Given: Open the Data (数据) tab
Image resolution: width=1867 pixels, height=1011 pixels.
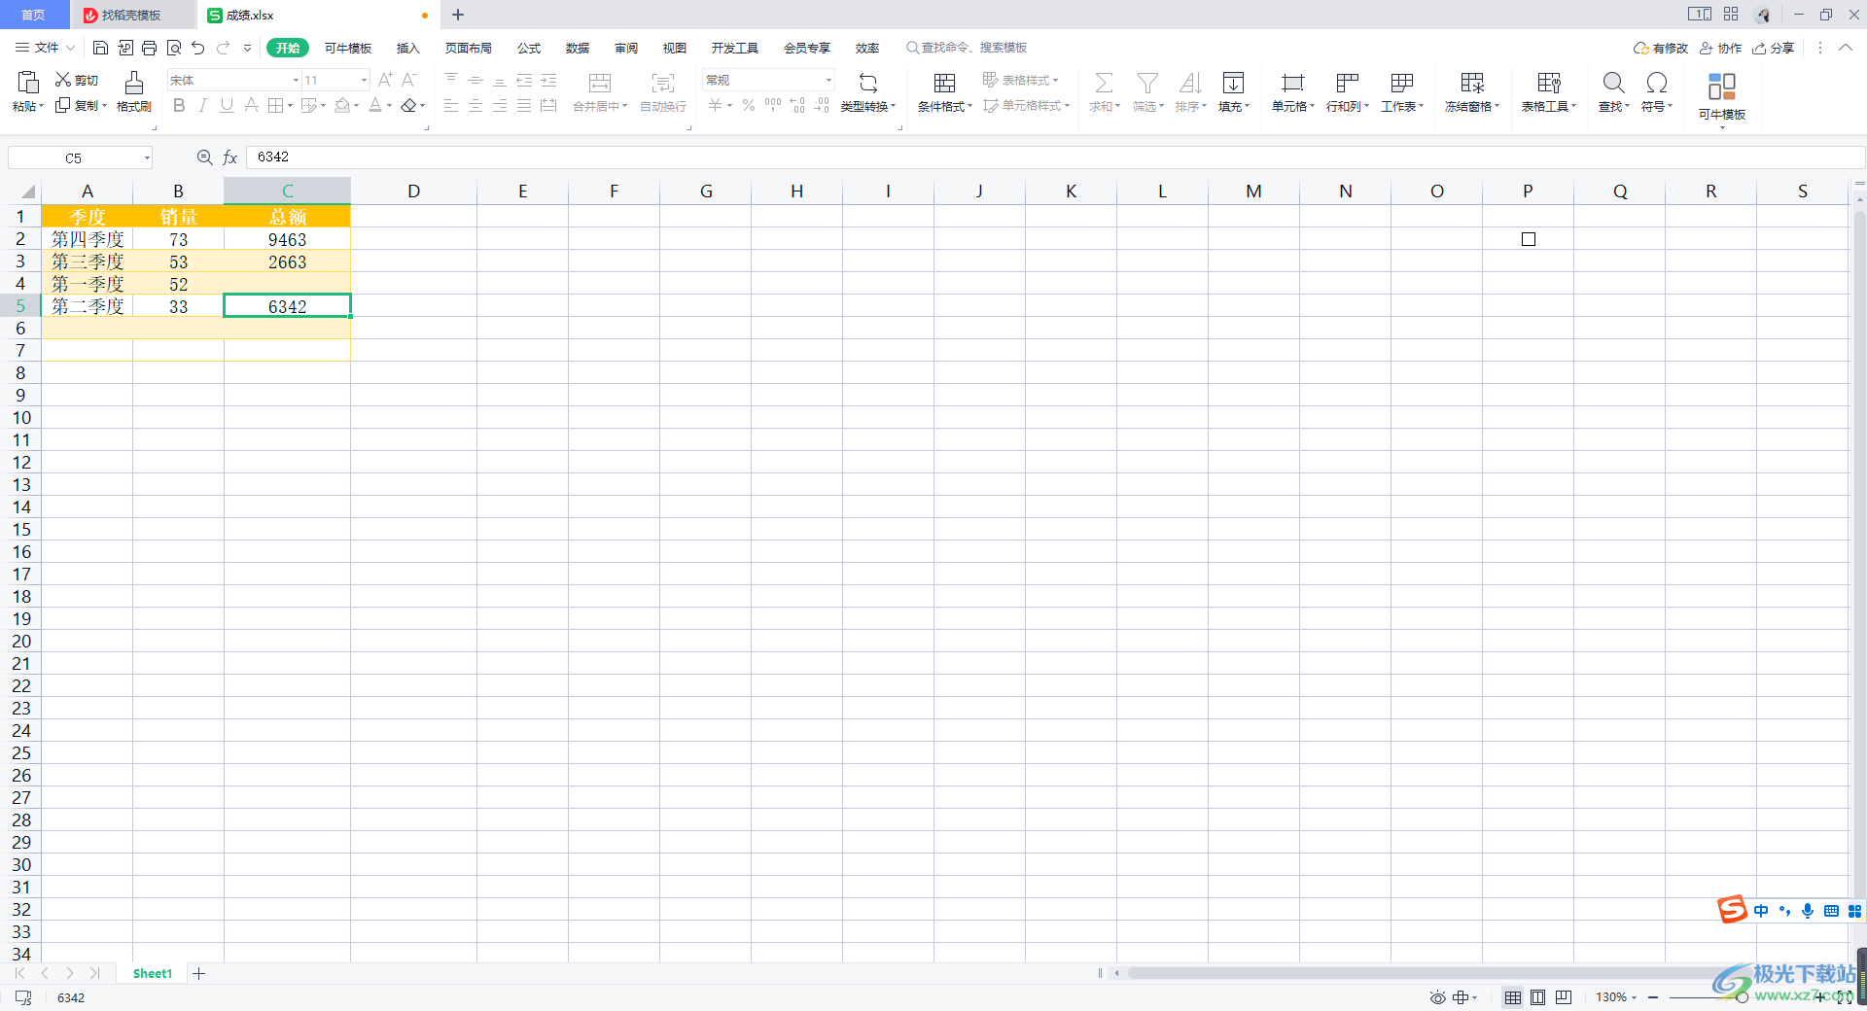Looking at the screenshot, I should point(578,48).
